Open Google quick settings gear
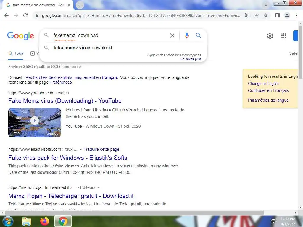303x227 pixels. (270, 36)
